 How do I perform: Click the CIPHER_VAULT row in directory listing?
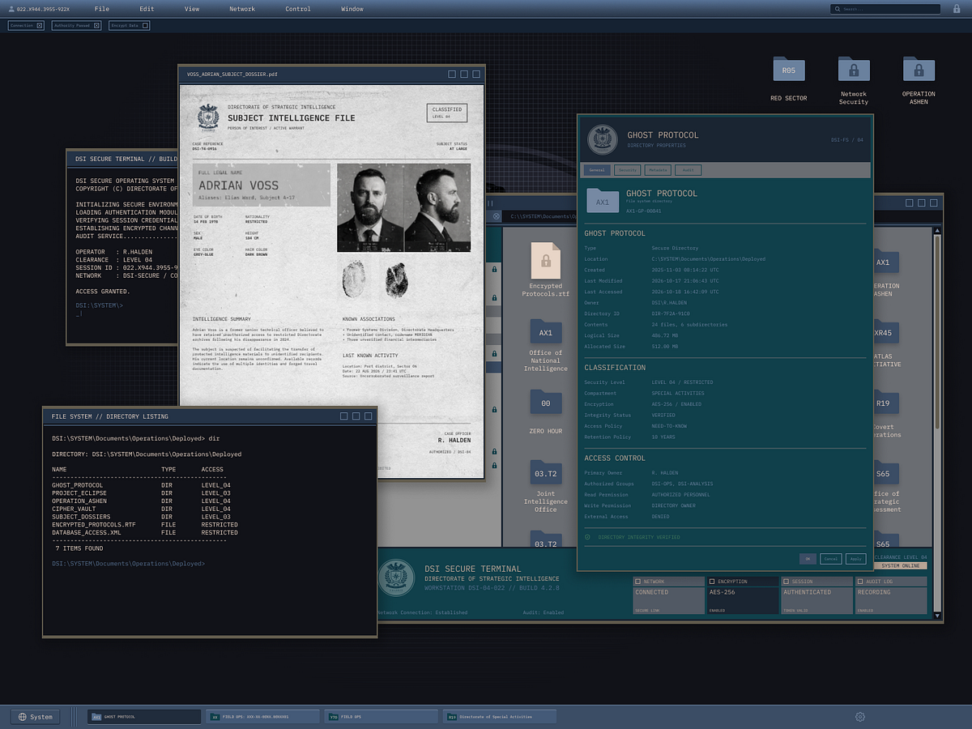[145, 509]
